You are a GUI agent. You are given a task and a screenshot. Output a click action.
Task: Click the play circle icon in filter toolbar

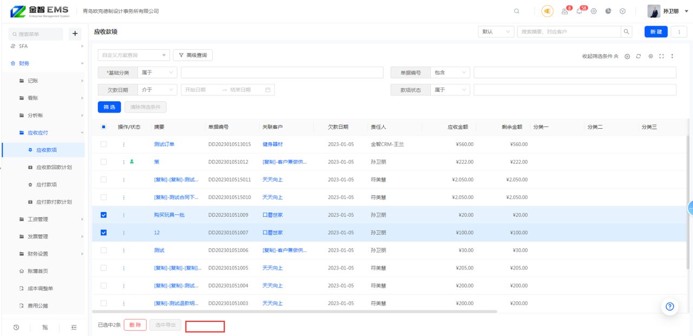click(x=627, y=56)
